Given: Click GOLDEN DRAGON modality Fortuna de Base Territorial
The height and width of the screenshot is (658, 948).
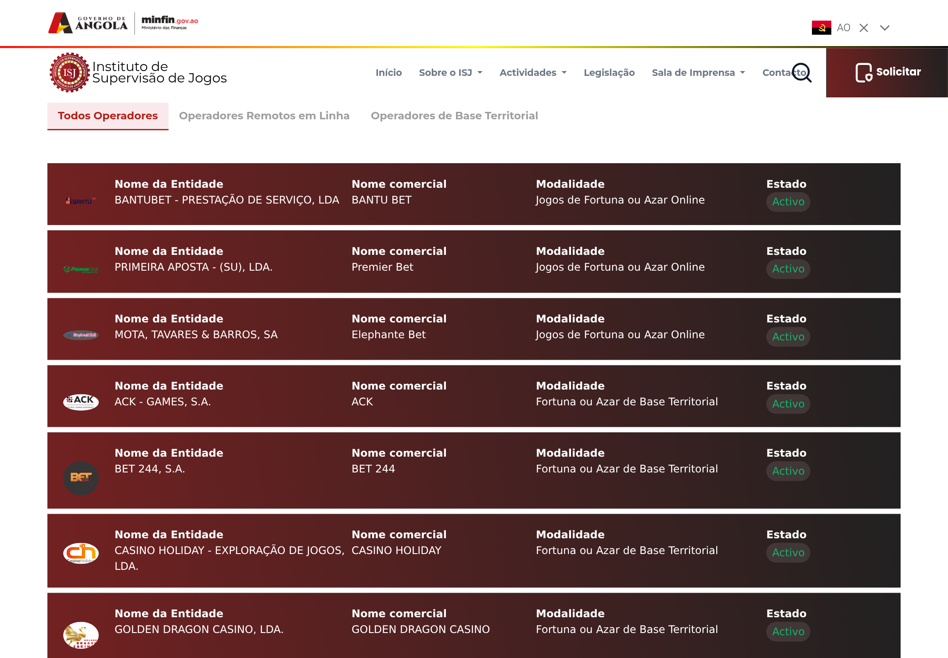Looking at the screenshot, I should click(x=627, y=629).
